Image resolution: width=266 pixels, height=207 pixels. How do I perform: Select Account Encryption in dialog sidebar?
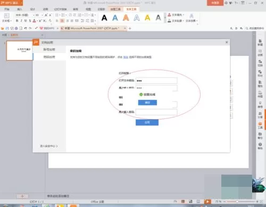point(49,49)
